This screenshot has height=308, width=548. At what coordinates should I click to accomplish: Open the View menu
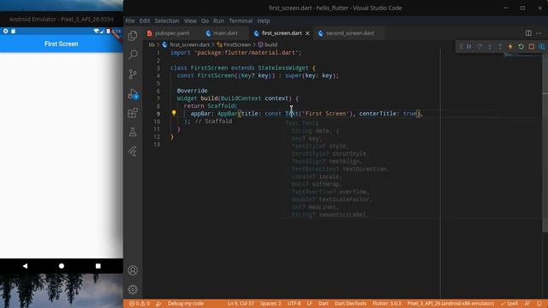coord(190,21)
